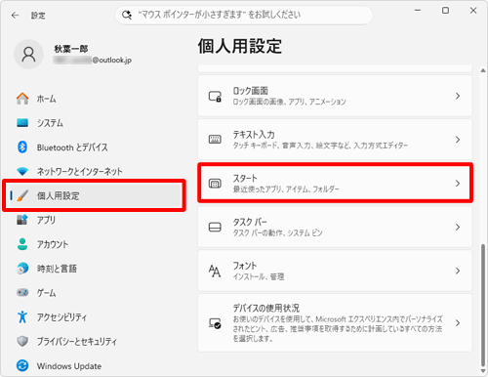Viewport: 488px width, 377px height.
Task: Click the scrollbar up arrow
Action: (x=483, y=70)
